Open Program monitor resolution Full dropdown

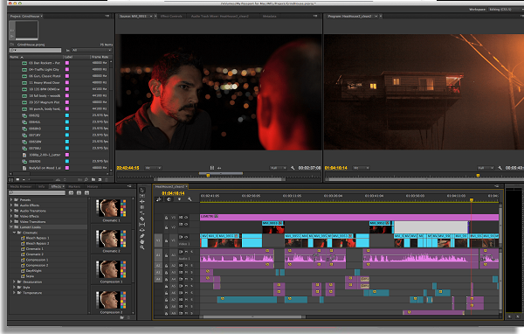coord(486,168)
